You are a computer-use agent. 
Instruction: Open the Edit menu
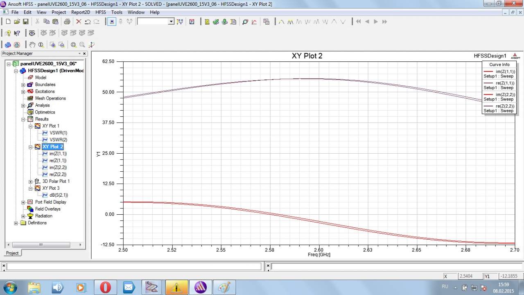(27, 12)
